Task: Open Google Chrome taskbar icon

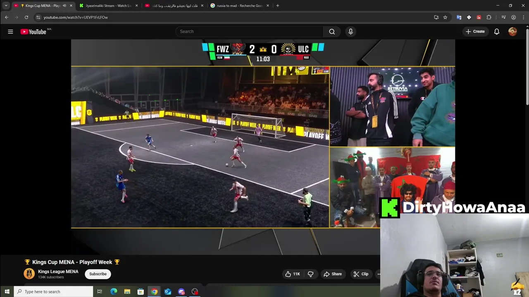Action: 154,292
